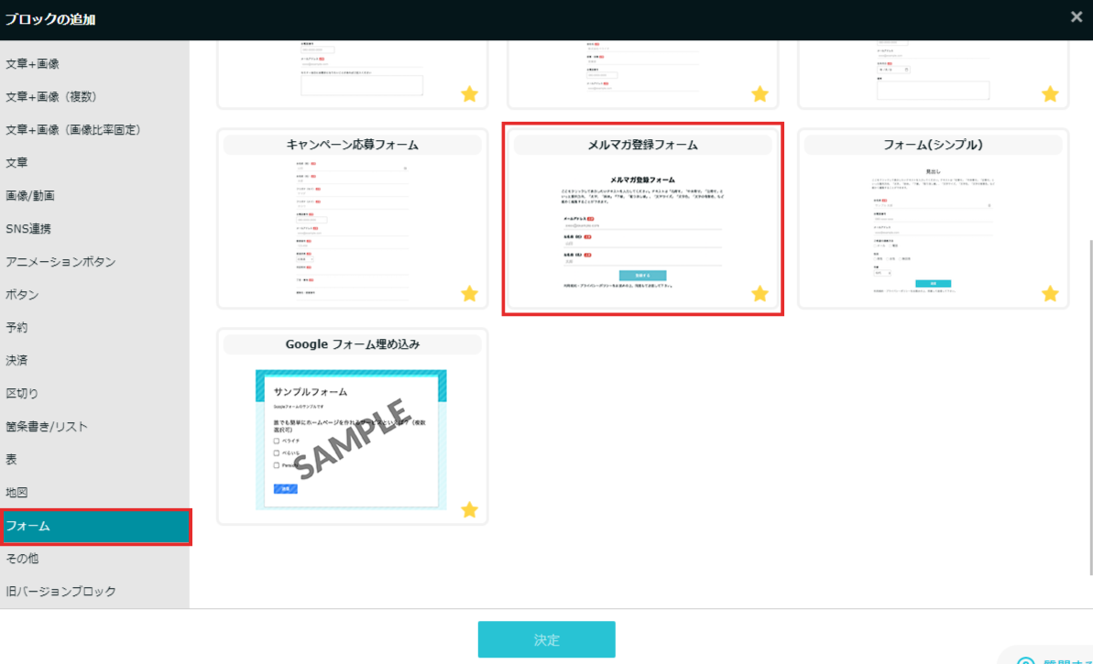The height and width of the screenshot is (664, 1093).
Task: Favorite star on メルマガ登録フォーム card
Action: coord(760,293)
